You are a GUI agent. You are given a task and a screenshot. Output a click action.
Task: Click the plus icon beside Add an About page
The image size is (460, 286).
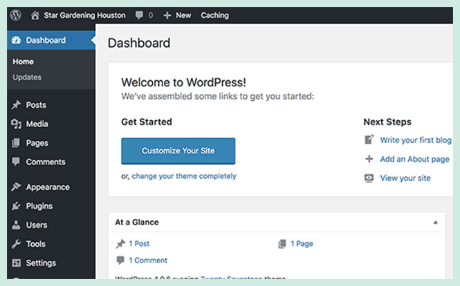click(369, 159)
